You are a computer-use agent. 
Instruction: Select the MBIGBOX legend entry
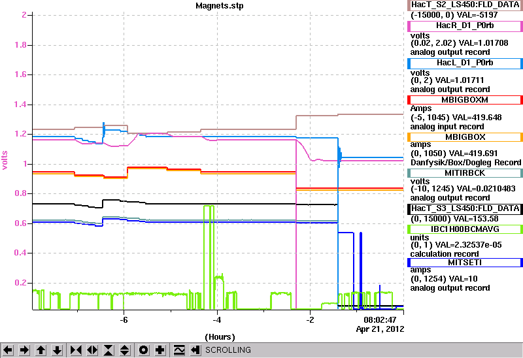pos(465,137)
